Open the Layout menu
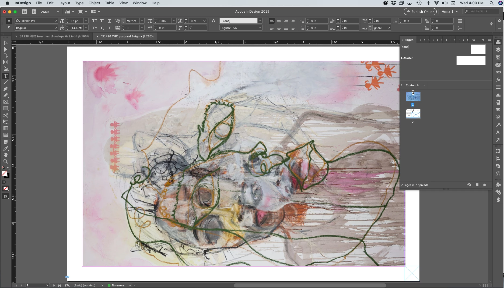504x288 pixels. (64, 3)
